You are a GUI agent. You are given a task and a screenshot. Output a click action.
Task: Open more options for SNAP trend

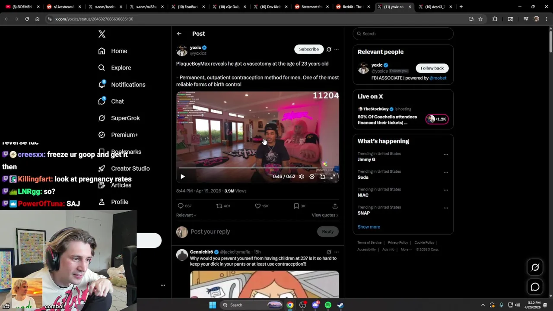pyautogui.click(x=446, y=208)
